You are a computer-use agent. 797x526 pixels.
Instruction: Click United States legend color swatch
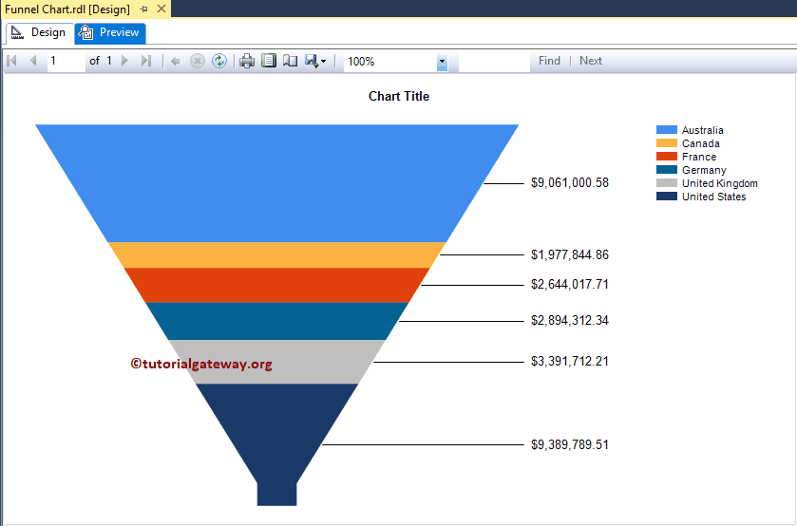pos(666,197)
